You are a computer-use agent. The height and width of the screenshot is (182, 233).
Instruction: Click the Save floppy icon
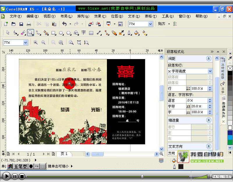[x=21, y=24]
